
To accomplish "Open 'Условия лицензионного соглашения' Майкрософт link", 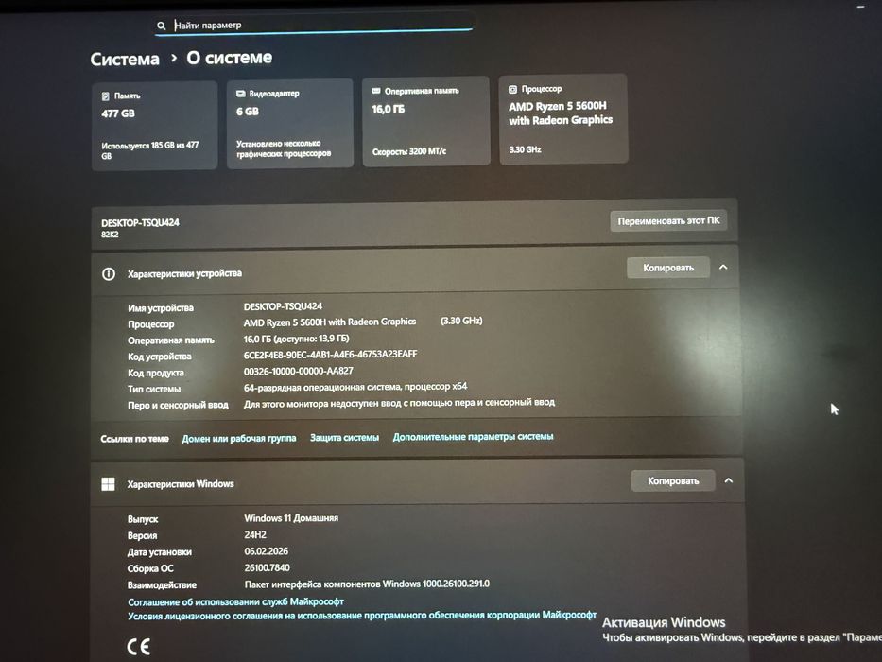I will pos(362,616).
